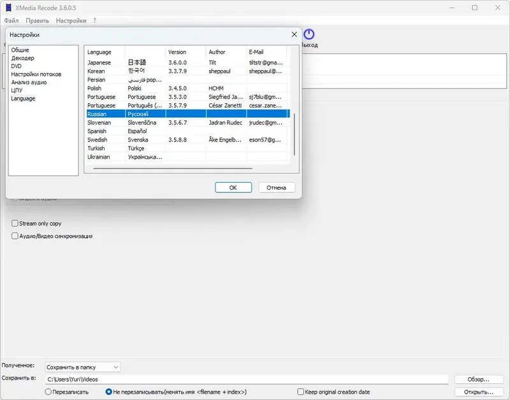The image size is (510, 400).
Task: Cancel settings with the Отмена button
Action: (277, 187)
